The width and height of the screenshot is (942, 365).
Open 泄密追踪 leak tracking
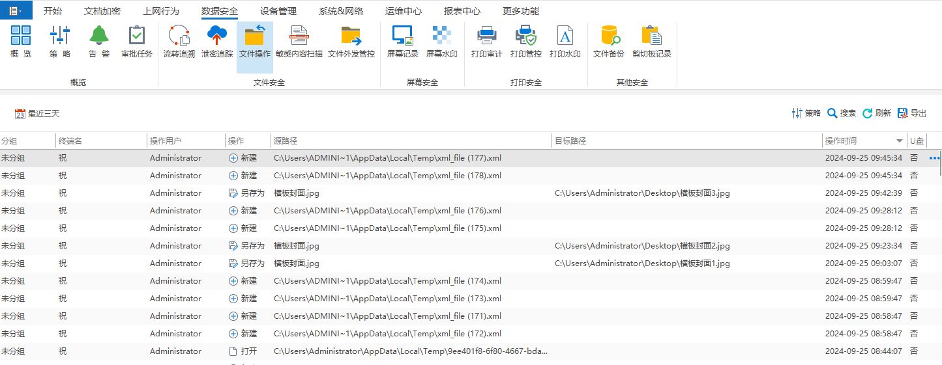pyautogui.click(x=216, y=42)
